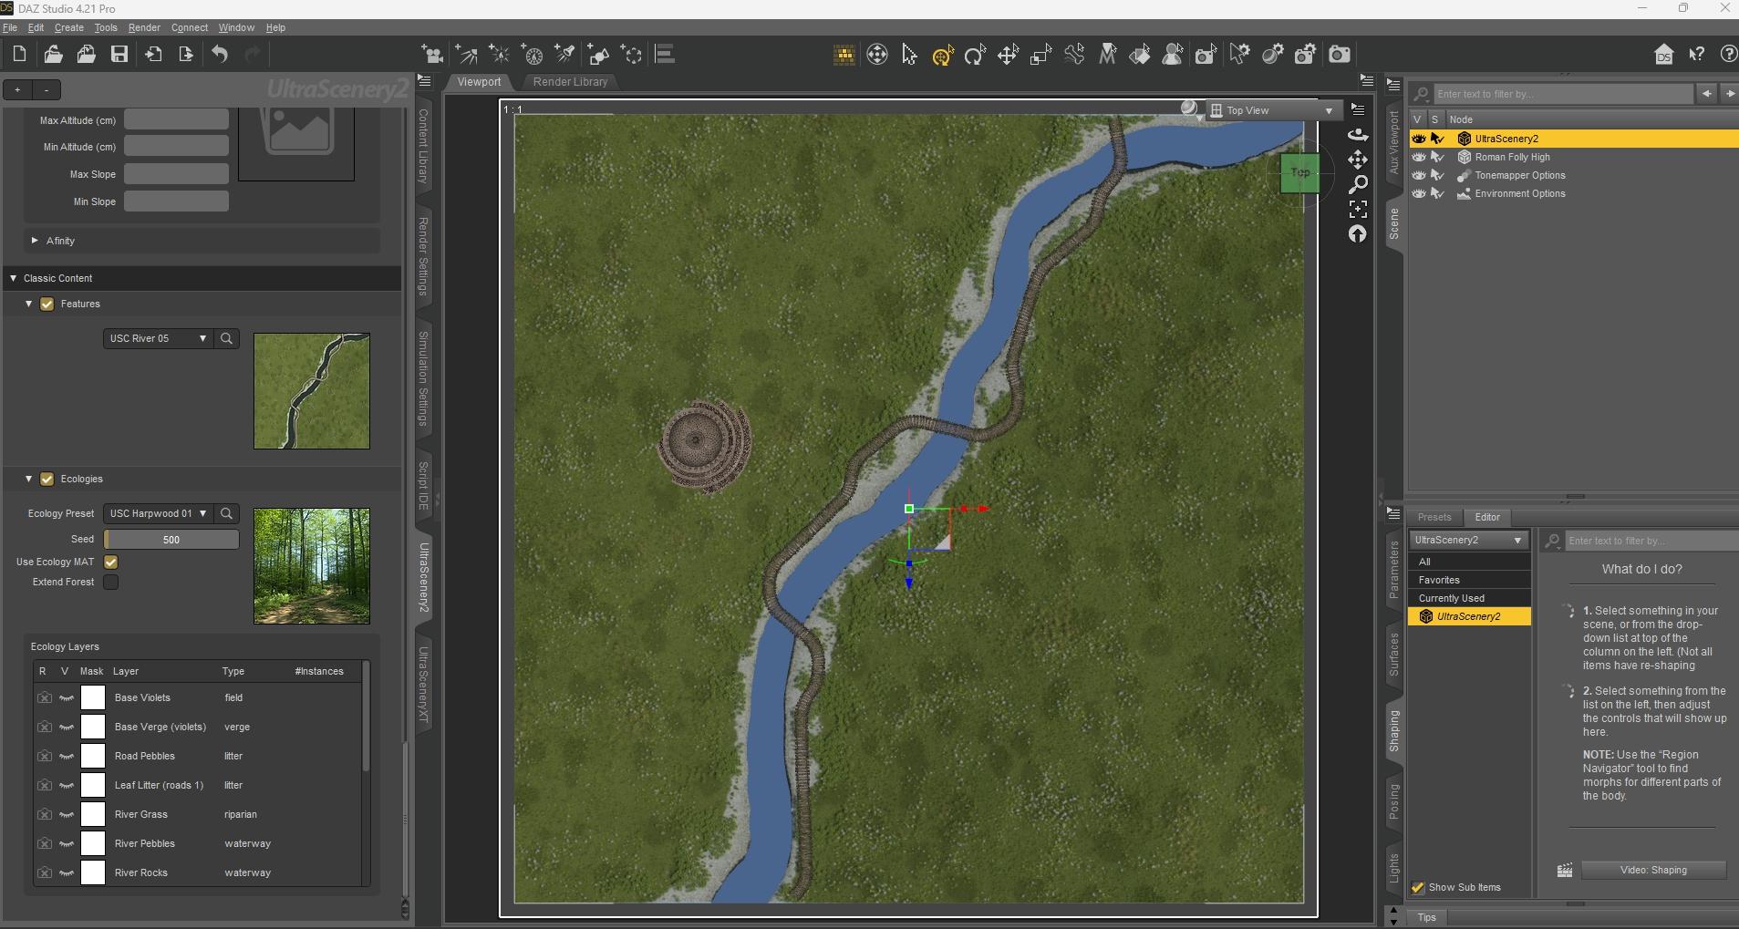The height and width of the screenshot is (929, 1739).
Task: Collapse the Features section arrow
Action: coord(29,304)
